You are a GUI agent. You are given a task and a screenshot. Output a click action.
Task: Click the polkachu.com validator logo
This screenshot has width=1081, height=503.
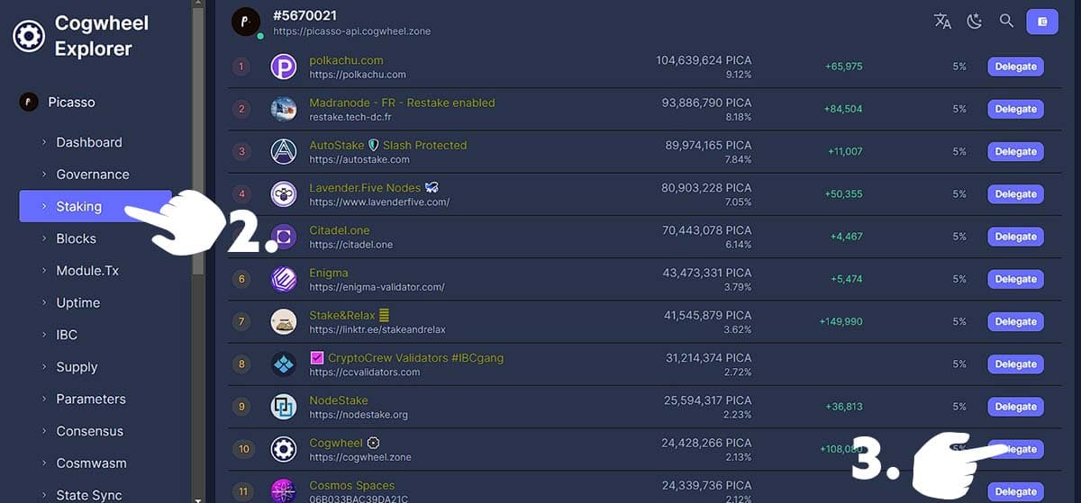284,67
